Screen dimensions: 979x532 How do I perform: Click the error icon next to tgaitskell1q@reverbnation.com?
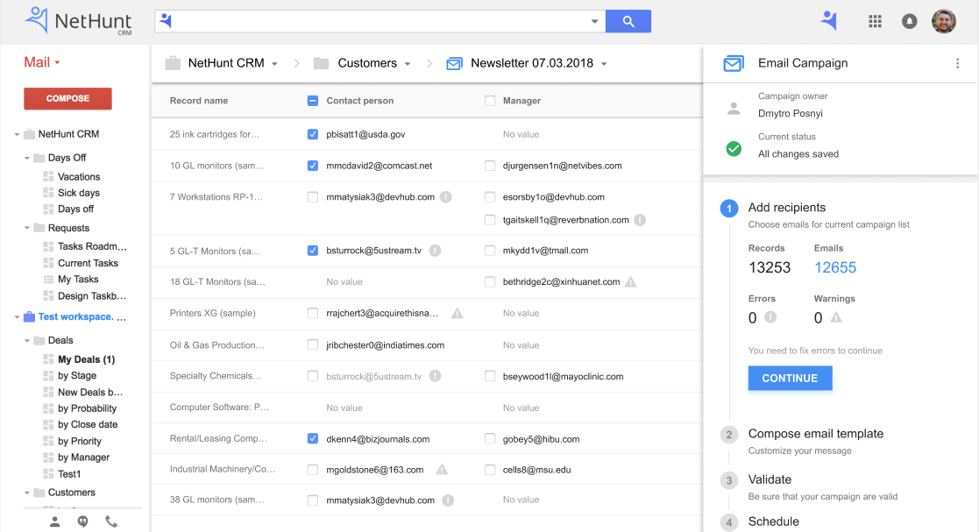640,220
